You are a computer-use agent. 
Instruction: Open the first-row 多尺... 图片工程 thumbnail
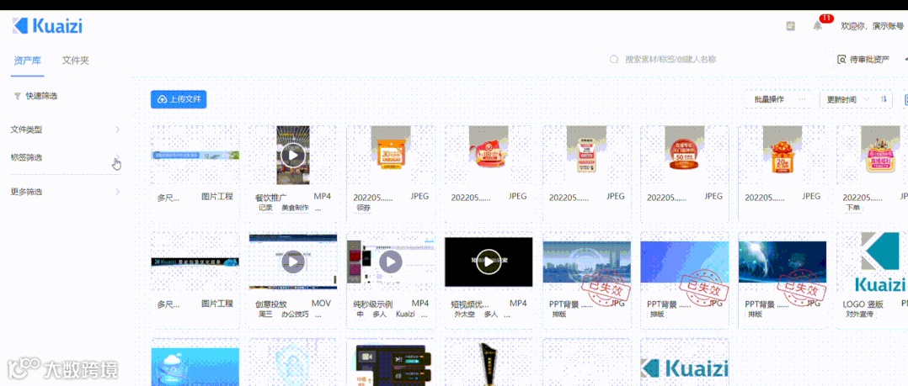[195, 155]
